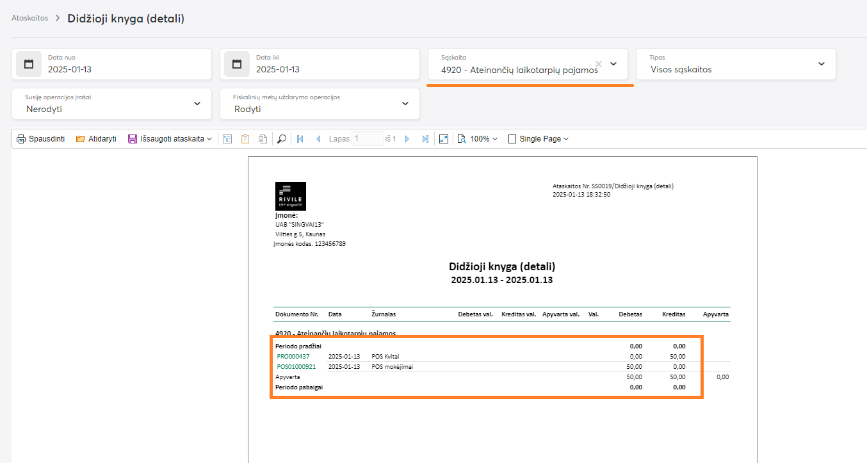Expand the Sąskaita account dropdown
Viewport: 867px width, 463px height.
[x=613, y=64]
